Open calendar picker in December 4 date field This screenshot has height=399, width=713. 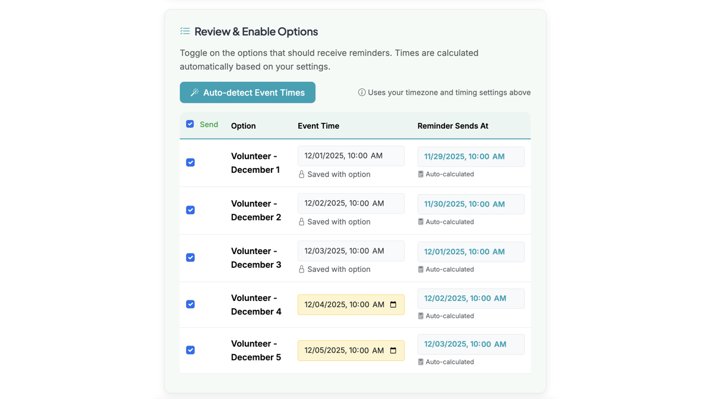click(393, 304)
